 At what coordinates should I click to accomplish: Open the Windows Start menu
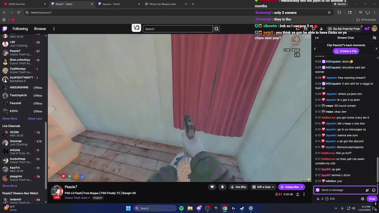coord(128,208)
